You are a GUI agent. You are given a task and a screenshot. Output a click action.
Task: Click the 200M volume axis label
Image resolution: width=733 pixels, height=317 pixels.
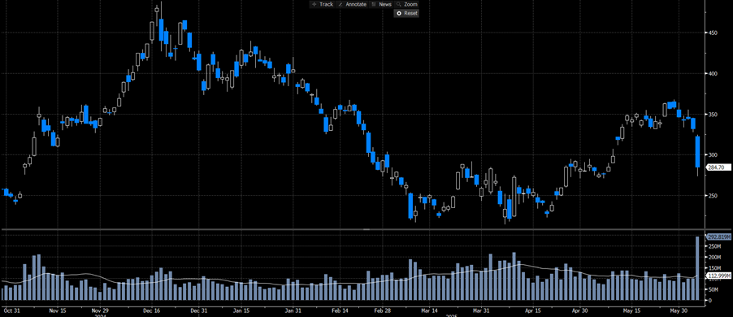[715, 257]
